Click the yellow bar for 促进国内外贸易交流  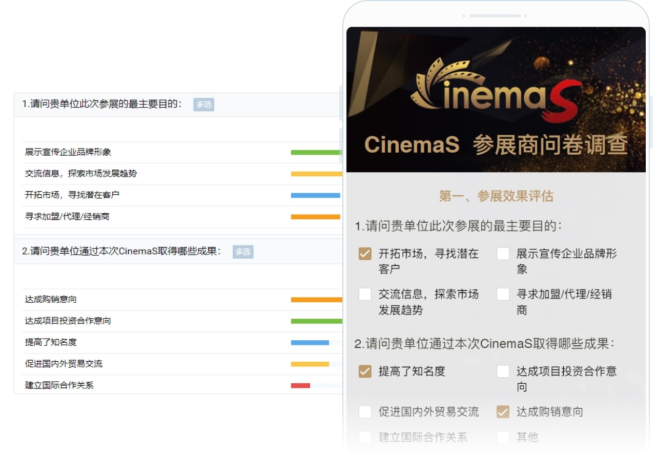(310, 364)
